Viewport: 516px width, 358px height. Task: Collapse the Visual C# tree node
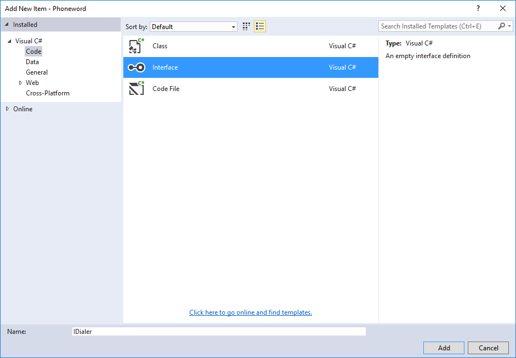[x=9, y=41]
